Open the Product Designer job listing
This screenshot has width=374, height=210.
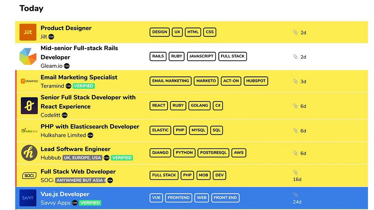click(66, 28)
